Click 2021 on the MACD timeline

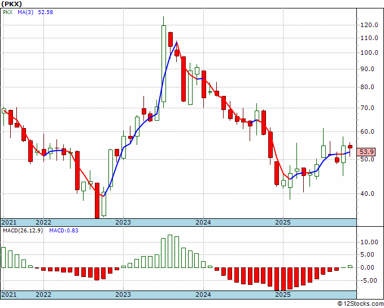coord(9,294)
